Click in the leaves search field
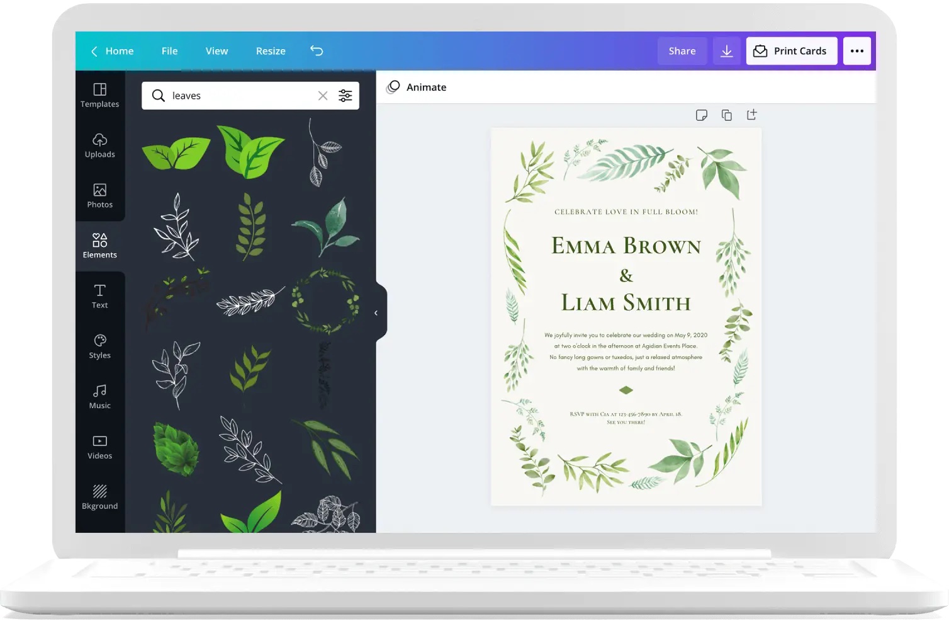The image size is (949, 621). pyautogui.click(x=239, y=96)
